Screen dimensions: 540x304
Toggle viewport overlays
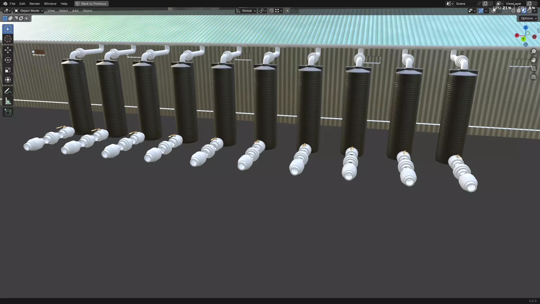pyautogui.click(x=494, y=11)
